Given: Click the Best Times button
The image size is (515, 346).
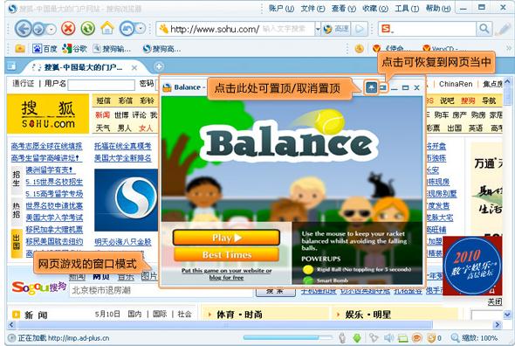Looking at the screenshot, I should pos(226,255).
